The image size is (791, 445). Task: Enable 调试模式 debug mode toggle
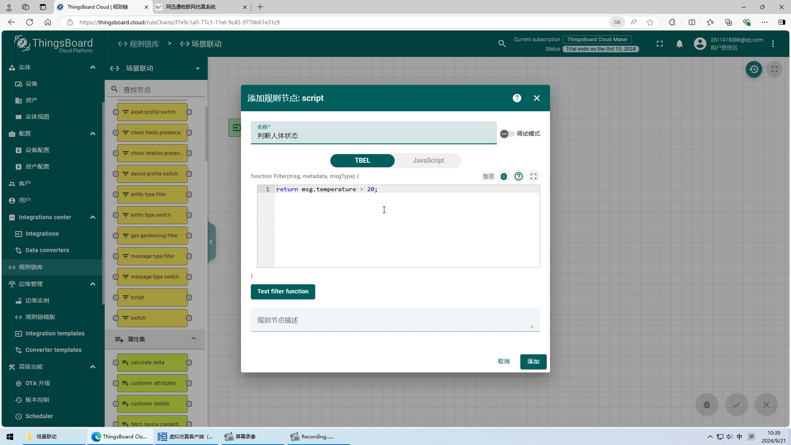(x=507, y=134)
